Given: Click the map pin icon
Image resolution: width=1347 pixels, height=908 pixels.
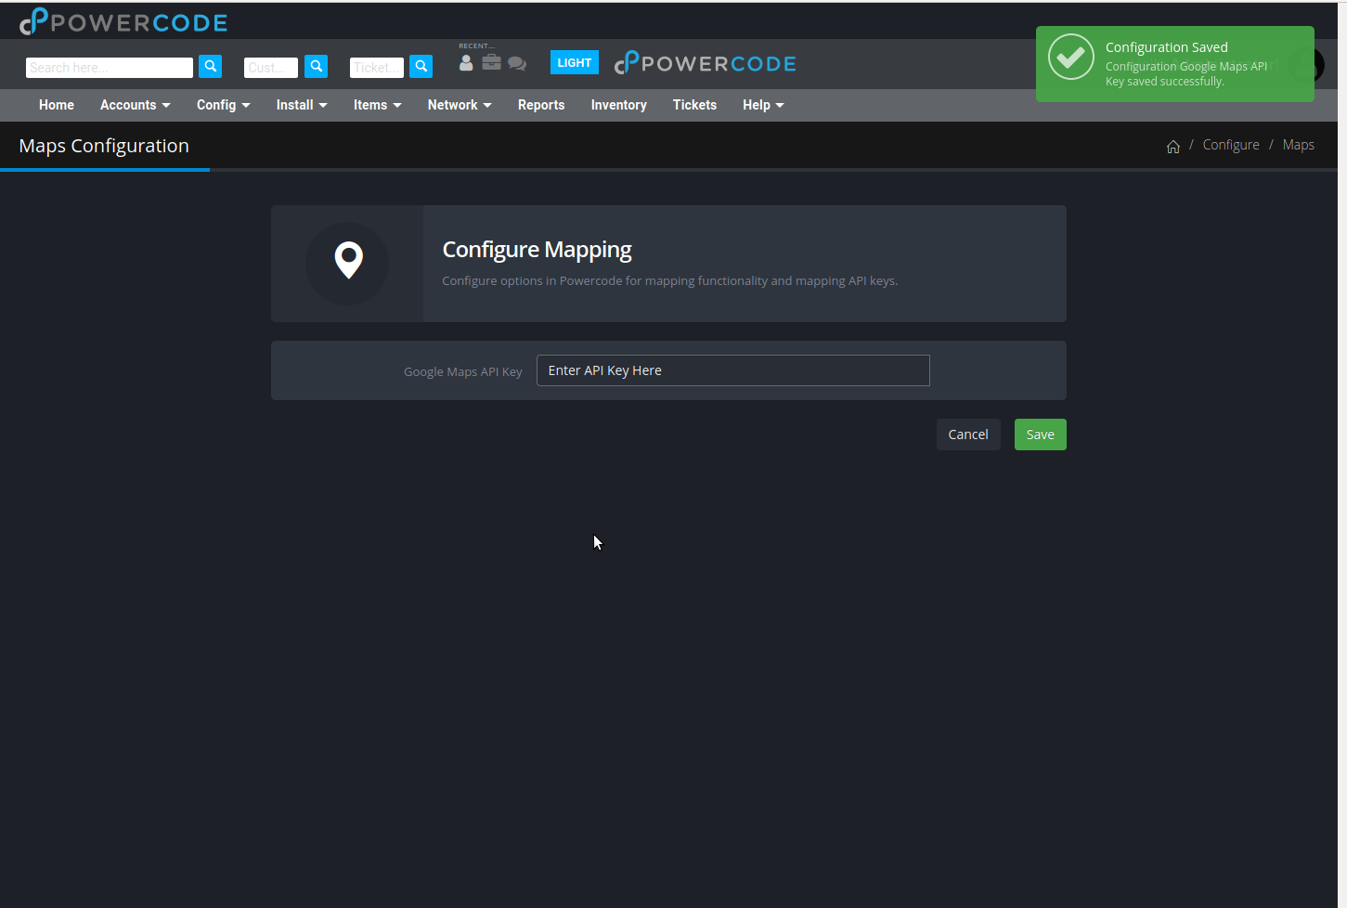Looking at the screenshot, I should point(348,261).
